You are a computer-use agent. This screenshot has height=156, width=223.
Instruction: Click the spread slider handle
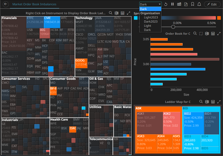point(173,27)
